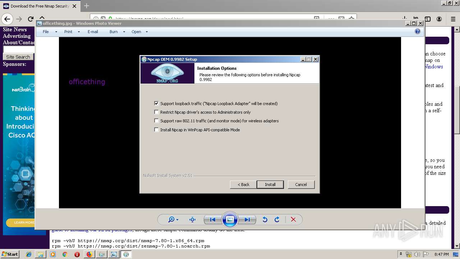Image resolution: width=460 pixels, height=259 pixels.
Task: Click the volume speaker tray icon
Action: (418, 254)
